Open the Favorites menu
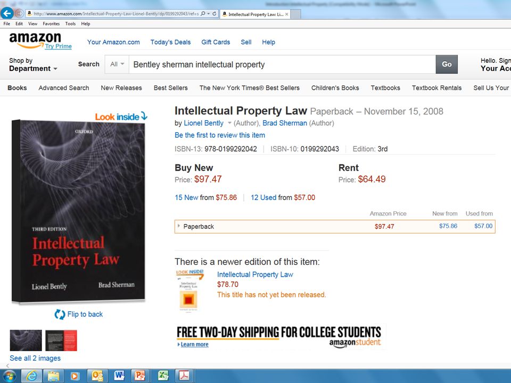The width and height of the screenshot is (511, 383). pos(51,24)
